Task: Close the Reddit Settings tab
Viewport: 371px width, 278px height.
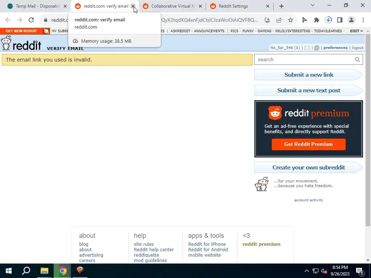Action: 268,6
